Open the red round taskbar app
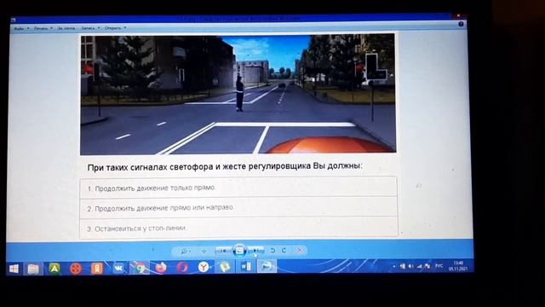 [x=76, y=269]
